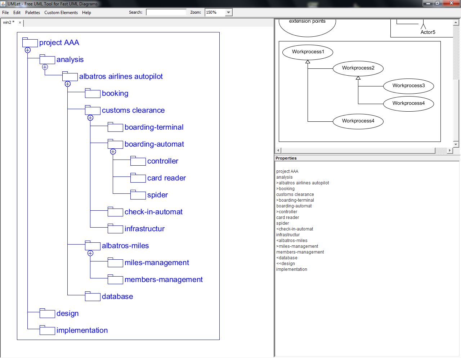Select the "card reader" package icon
This screenshot has width=461, height=358.
coord(138,178)
